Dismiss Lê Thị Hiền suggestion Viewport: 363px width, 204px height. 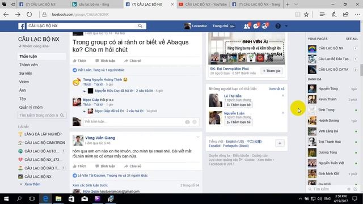click(x=283, y=96)
